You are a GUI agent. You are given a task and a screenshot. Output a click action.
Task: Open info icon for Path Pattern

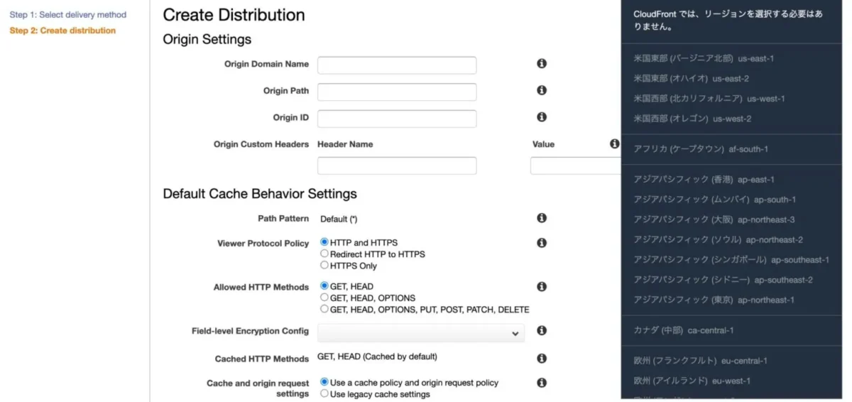[x=542, y=218]
